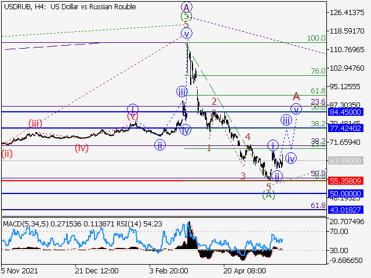Screen dimensions: 371x278
Task: Click the 70.00 RSI level label
Action: point(339,232)
